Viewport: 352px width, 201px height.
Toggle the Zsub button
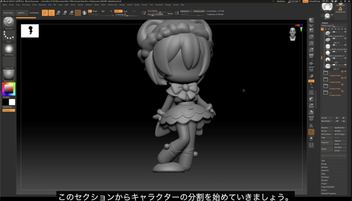tap(125, 11)
